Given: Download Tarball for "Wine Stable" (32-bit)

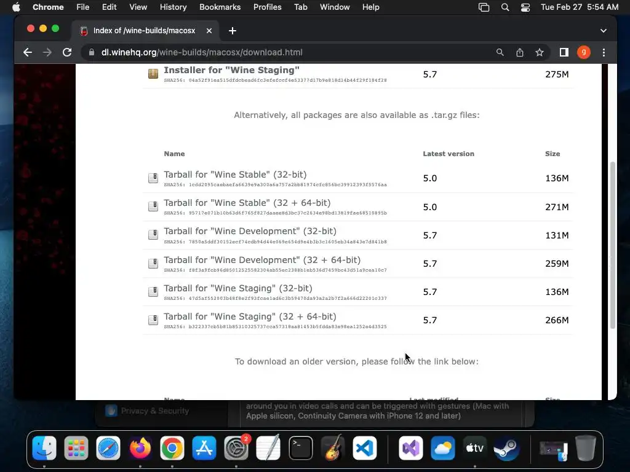Looking at the screenshot, I should tap(235, 175).
